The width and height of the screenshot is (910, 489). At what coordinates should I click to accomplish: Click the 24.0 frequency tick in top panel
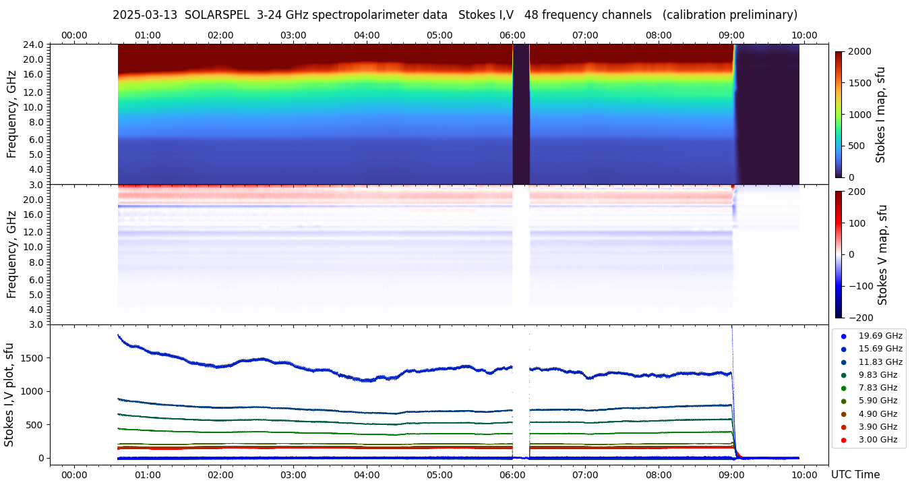(34, 45)
